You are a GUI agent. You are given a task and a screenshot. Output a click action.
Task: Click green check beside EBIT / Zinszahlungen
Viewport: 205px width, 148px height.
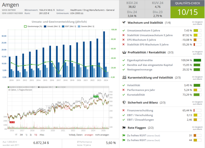click(x=124, y=120)
